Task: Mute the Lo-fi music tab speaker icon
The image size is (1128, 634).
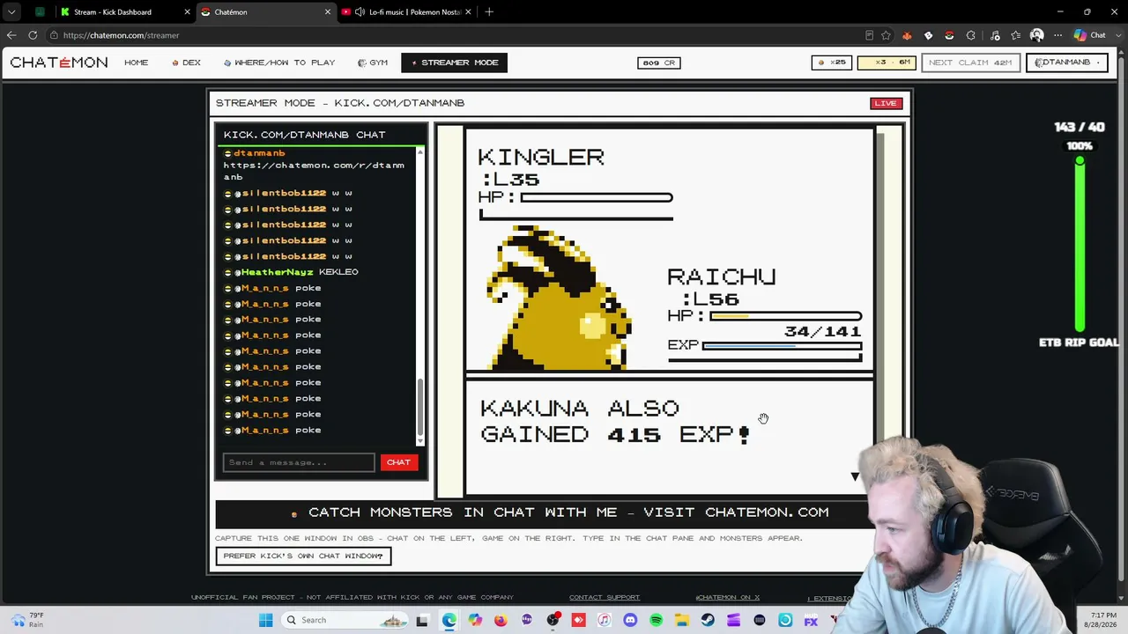Action: [x=360, y=12]
